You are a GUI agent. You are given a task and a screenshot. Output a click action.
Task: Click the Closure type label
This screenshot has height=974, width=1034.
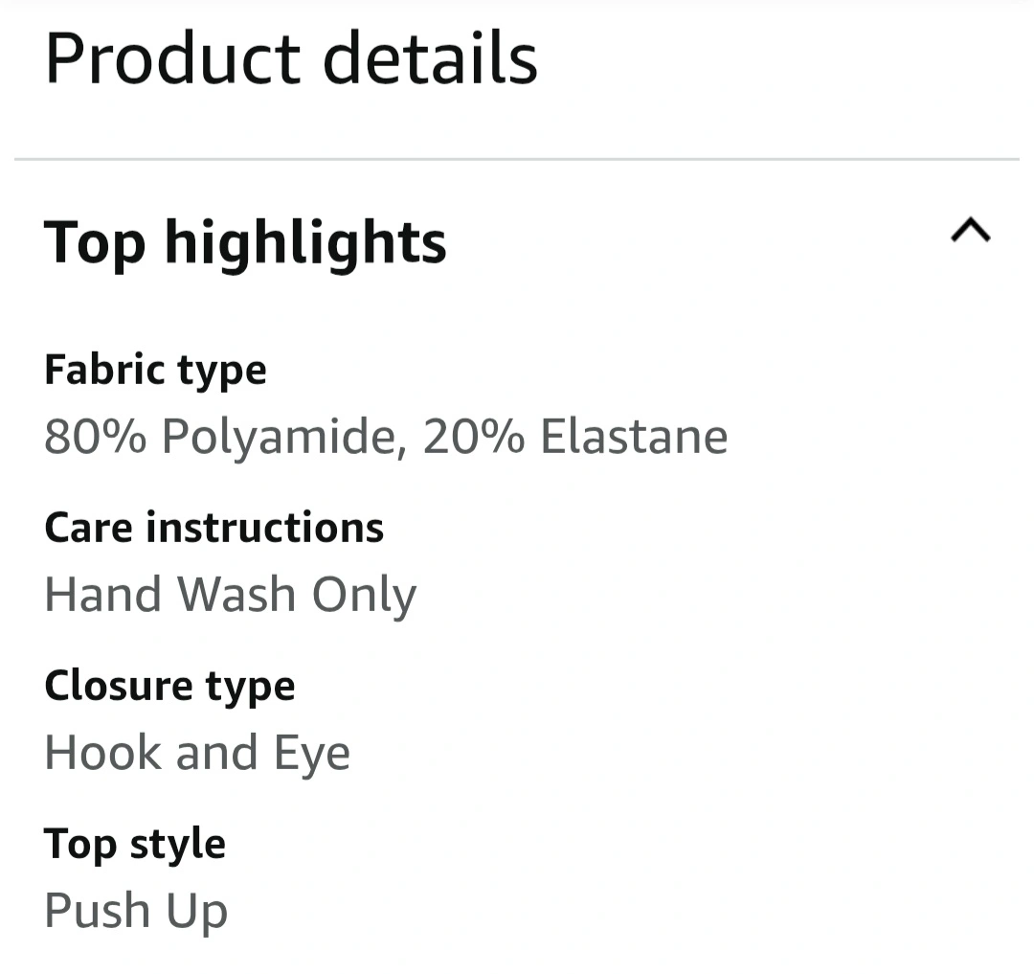tap(169, 686)
